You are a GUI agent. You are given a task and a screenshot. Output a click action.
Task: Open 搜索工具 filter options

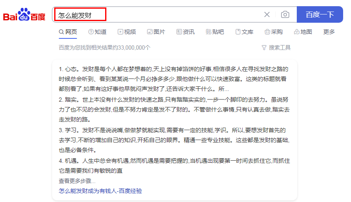tap(276, 48)
